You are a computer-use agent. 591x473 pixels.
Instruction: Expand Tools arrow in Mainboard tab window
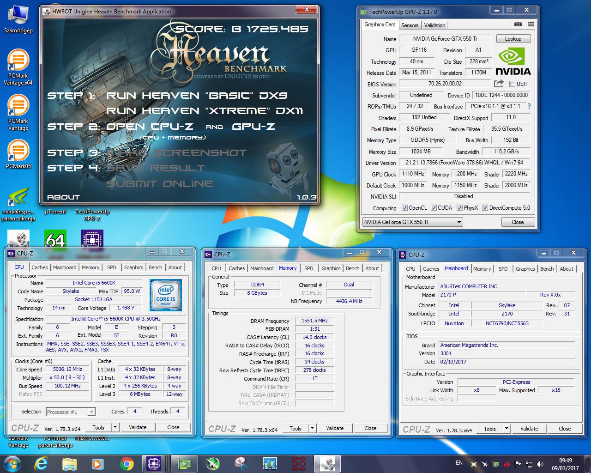pos(507,429)
